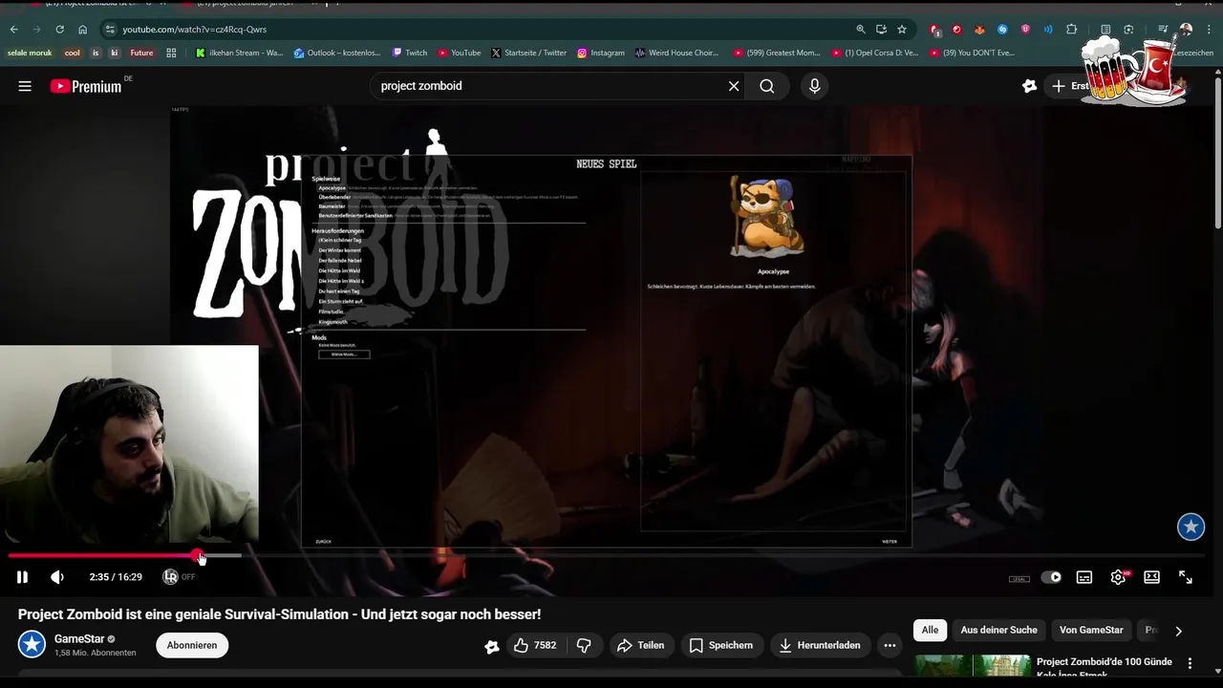1223x688 pixels.
Task: Open more actions three-dot menu under video
Action: tap(890, 645)
